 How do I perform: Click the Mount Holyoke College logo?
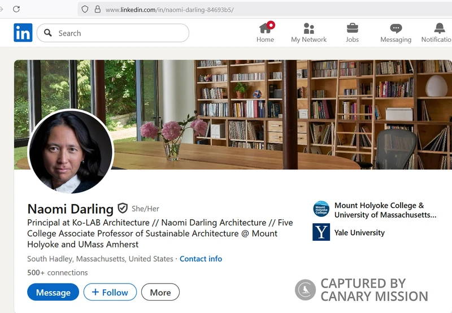tap(321, 209)
